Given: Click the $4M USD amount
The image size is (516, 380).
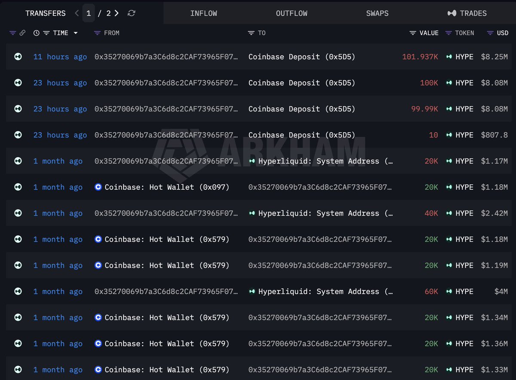Looking at the screenshot, I should [501, 291].
